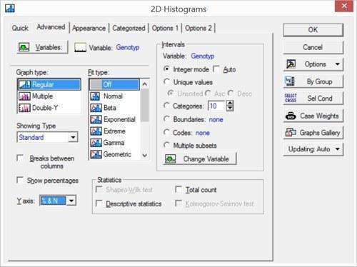This screenshot has width=357, height=267.
Task: Click the Categories number input field
Action: coord(216,106)
